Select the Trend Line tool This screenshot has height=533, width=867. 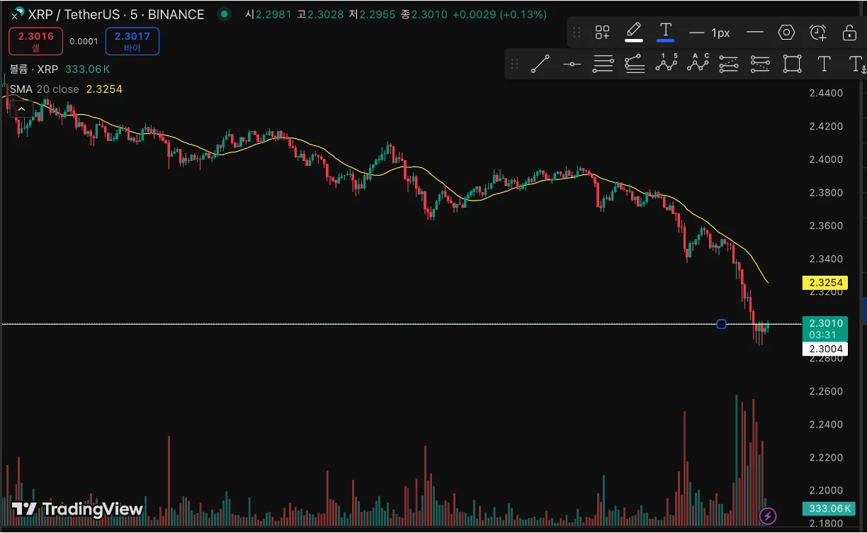(x=540, y=64)
